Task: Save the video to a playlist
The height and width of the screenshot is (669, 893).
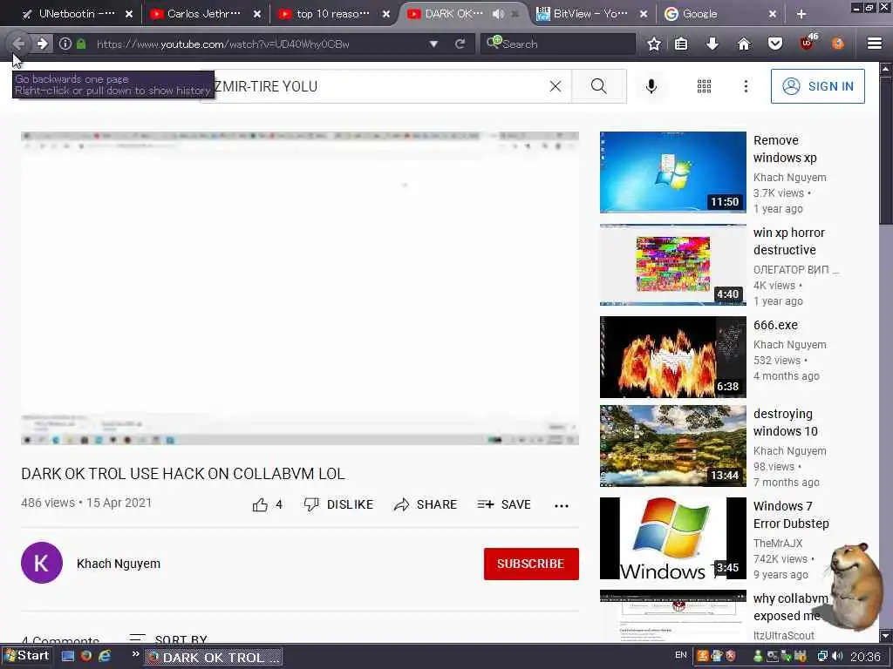Action: click(x=504, y=504)
